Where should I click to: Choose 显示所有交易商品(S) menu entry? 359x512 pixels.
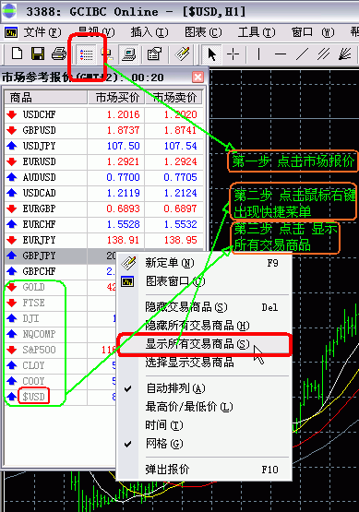tap(204, 344)
